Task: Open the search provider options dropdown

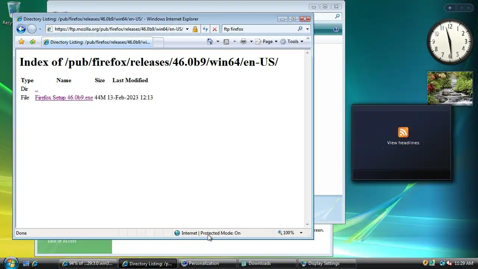Action: click(x=307, y=29)
